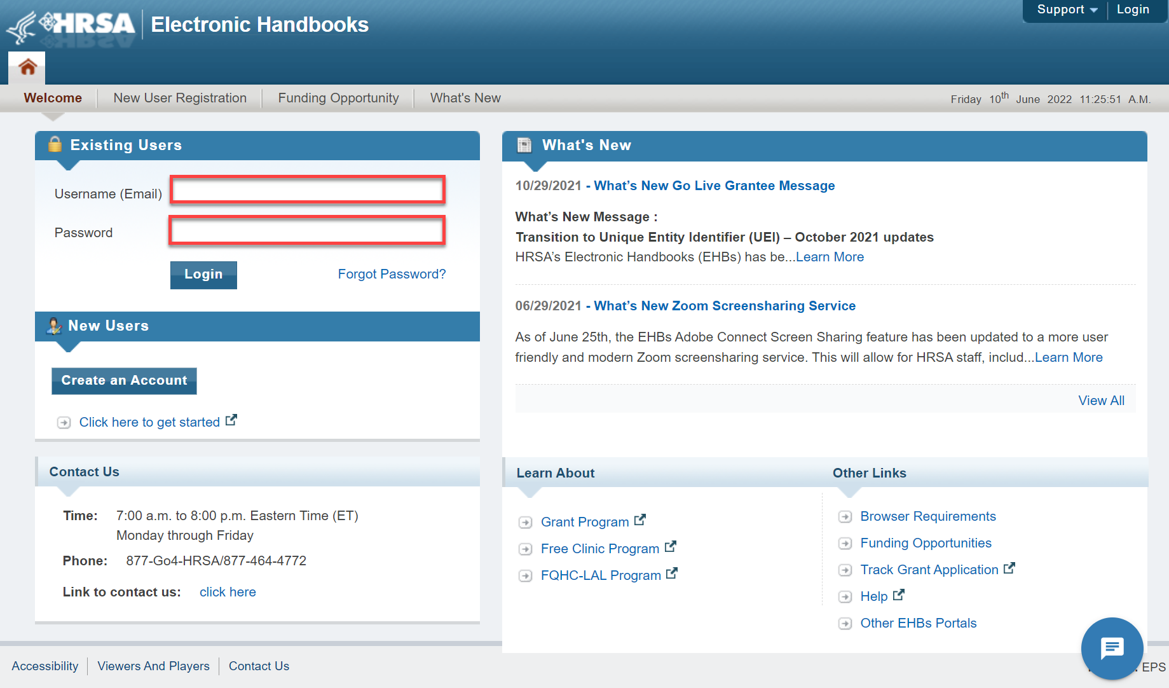Click Learn More for Zoom screensharing item

pyautogui.click(x=1069, y=357)
